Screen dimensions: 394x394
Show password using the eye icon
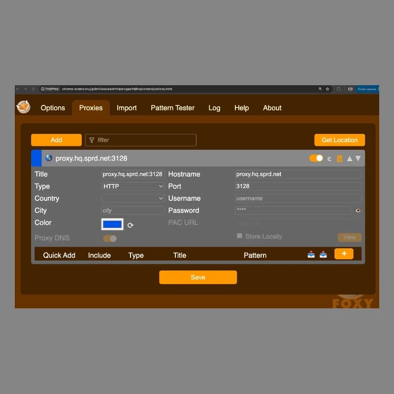[358, 211]
